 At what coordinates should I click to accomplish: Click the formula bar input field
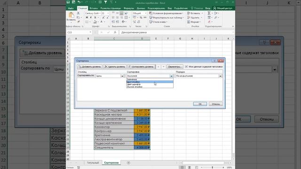click(176, 32)
